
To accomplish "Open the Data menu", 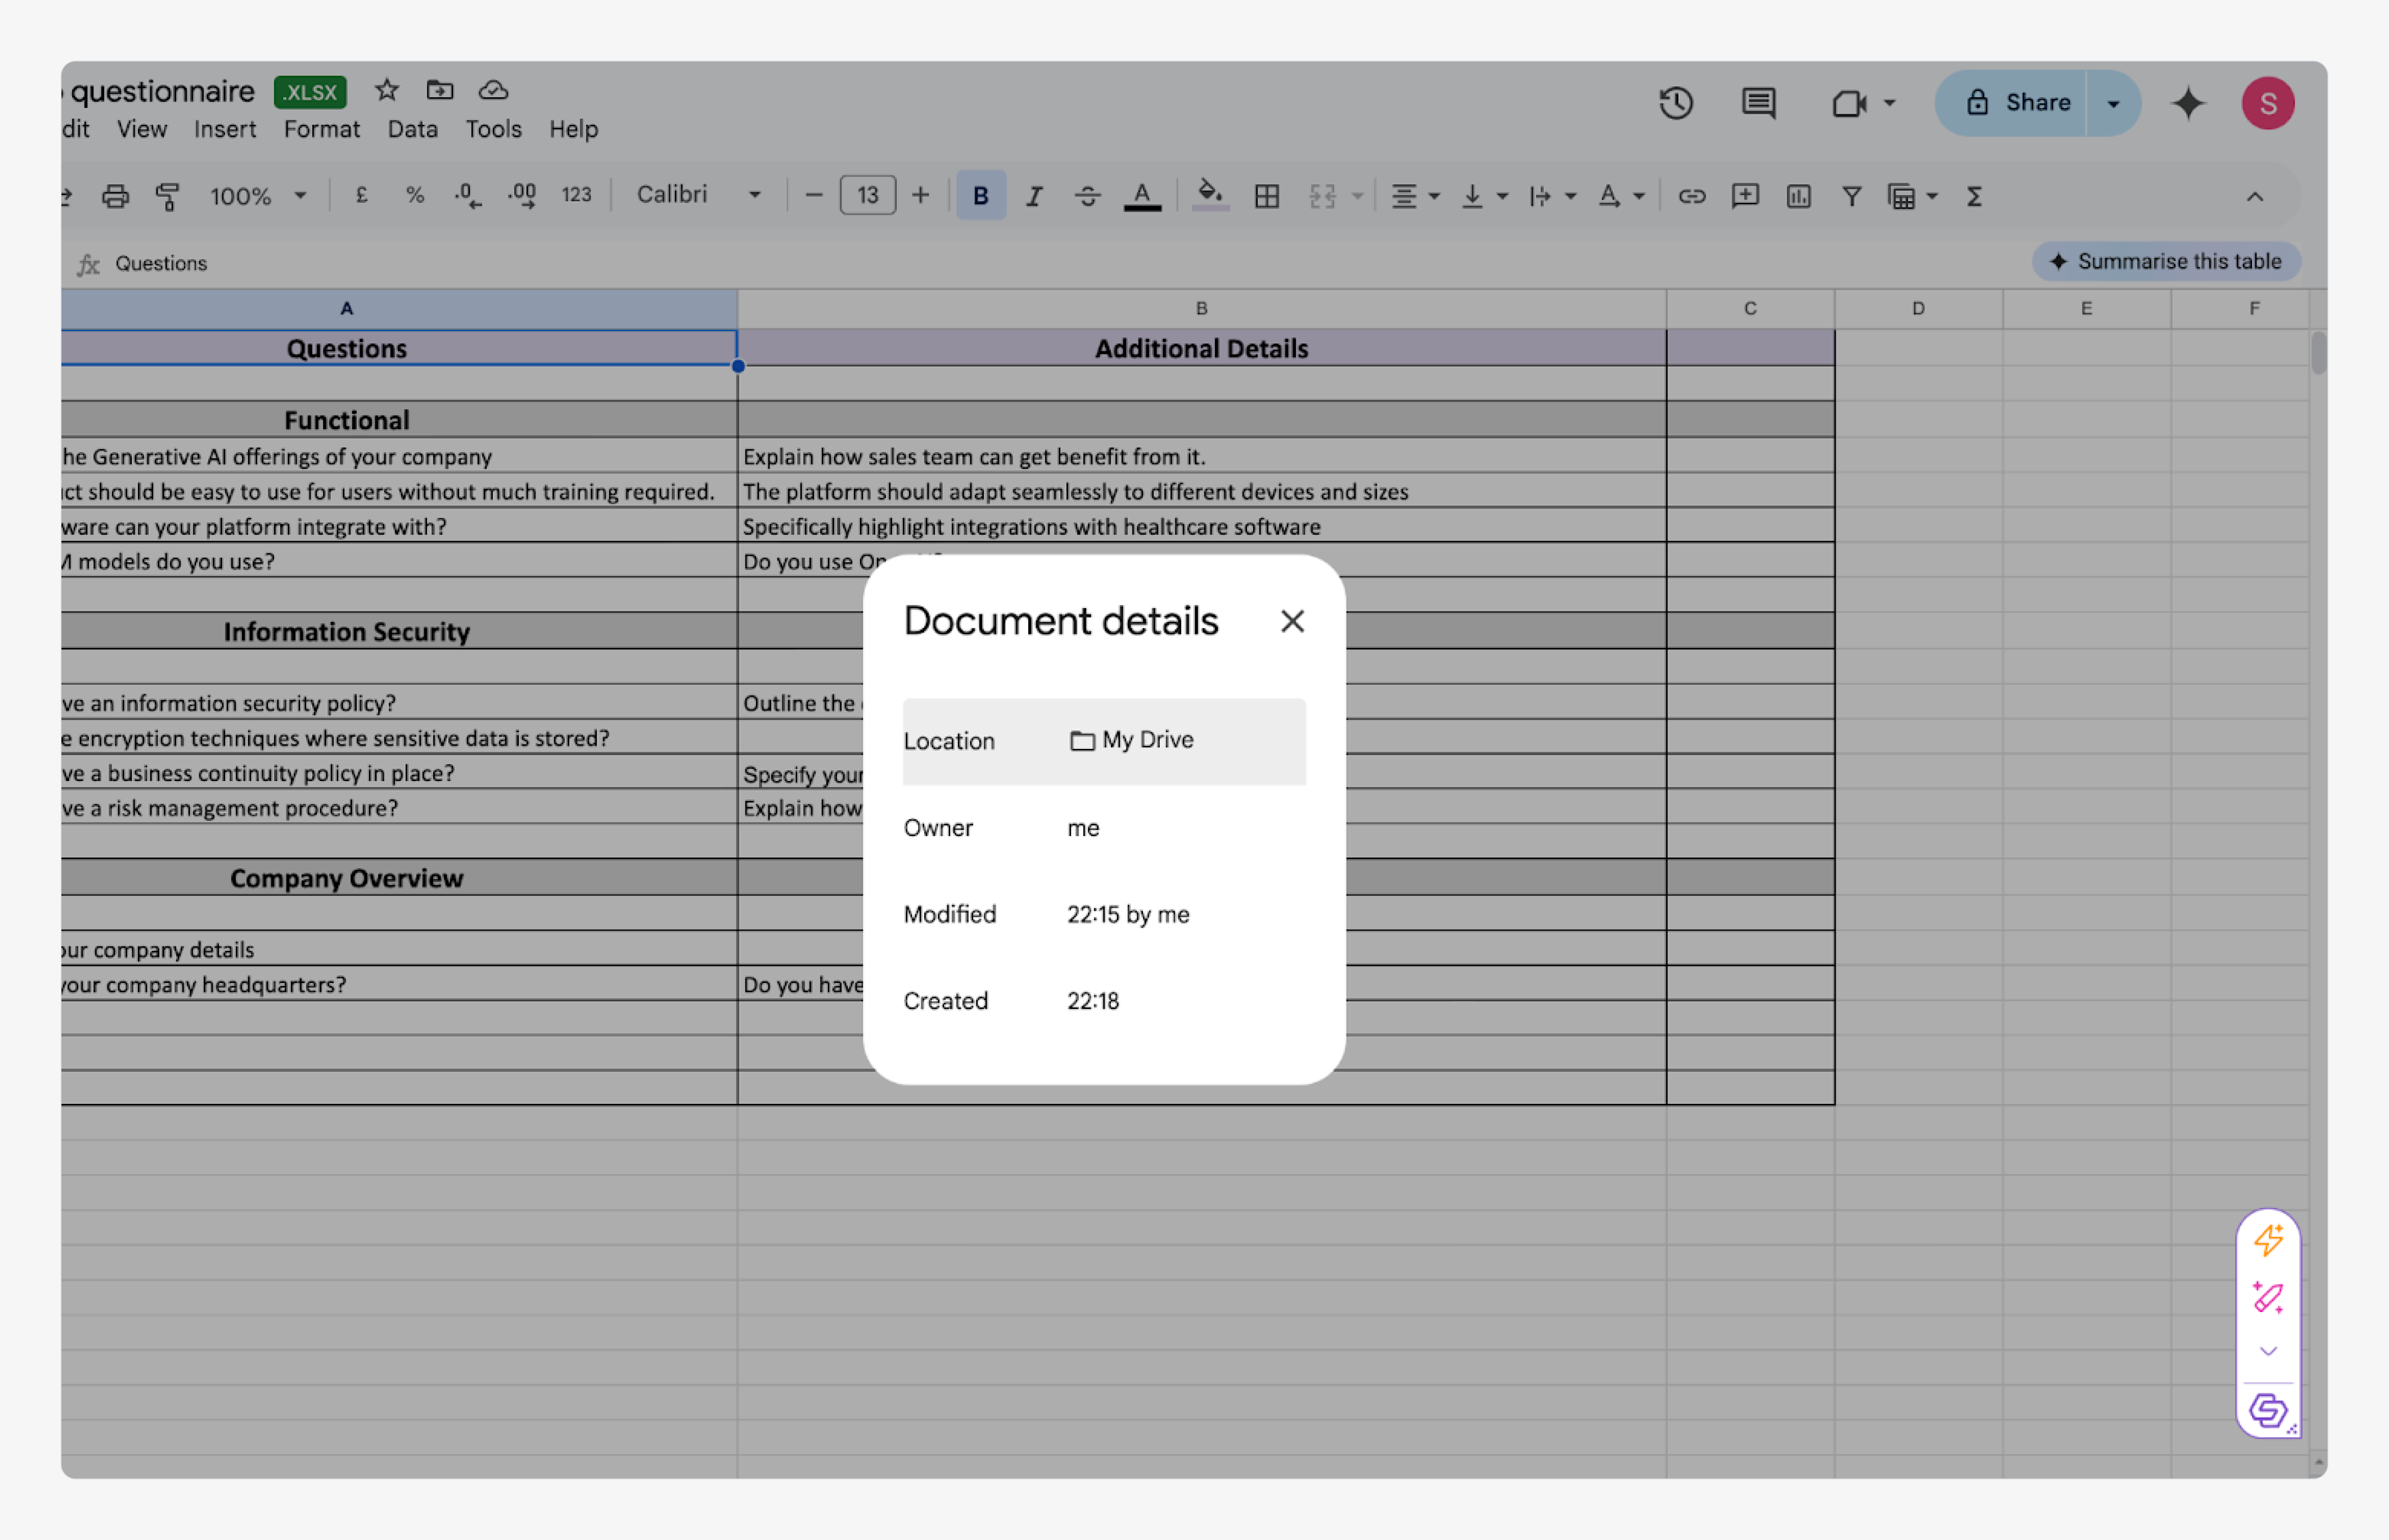I will (412, 130).
